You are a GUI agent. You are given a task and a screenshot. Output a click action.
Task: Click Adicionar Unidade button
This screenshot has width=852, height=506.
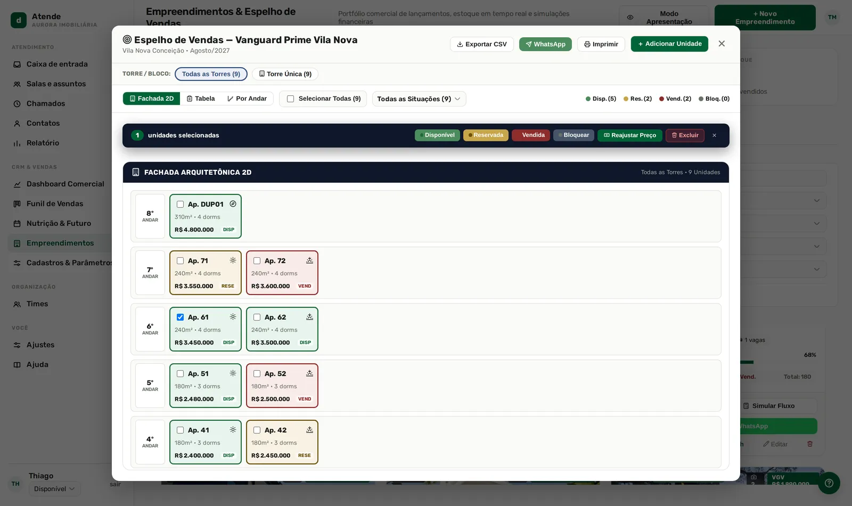click(x=669, y=44)
